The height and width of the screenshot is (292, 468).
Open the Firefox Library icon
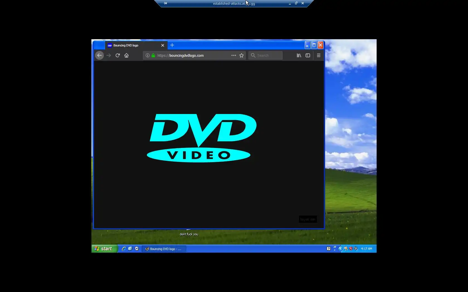[x=299, y=55]
